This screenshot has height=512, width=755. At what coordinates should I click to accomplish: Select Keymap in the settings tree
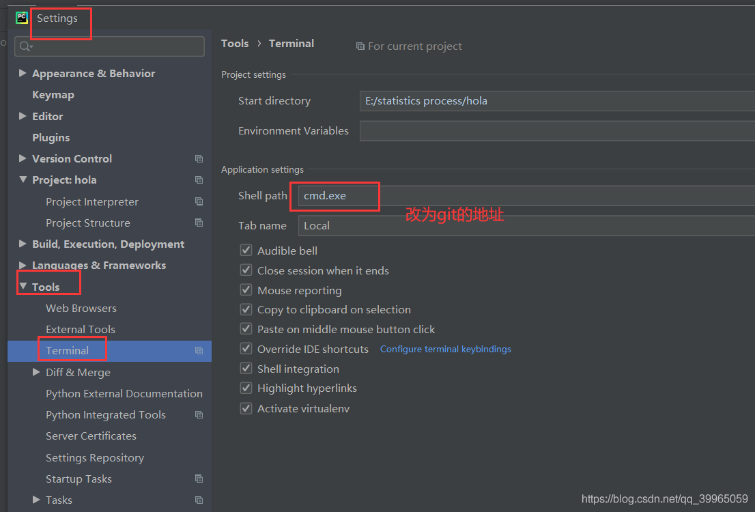53,95
